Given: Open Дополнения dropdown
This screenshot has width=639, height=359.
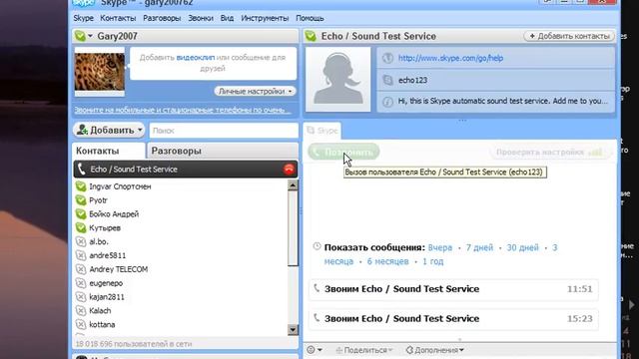Looking at the screenshot, I should pos(435,350).
